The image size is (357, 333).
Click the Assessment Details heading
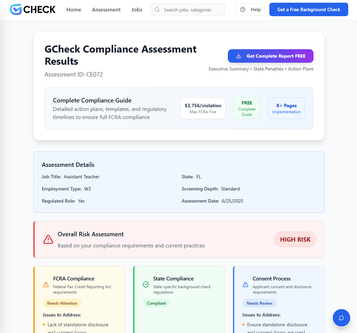(68, 165)
